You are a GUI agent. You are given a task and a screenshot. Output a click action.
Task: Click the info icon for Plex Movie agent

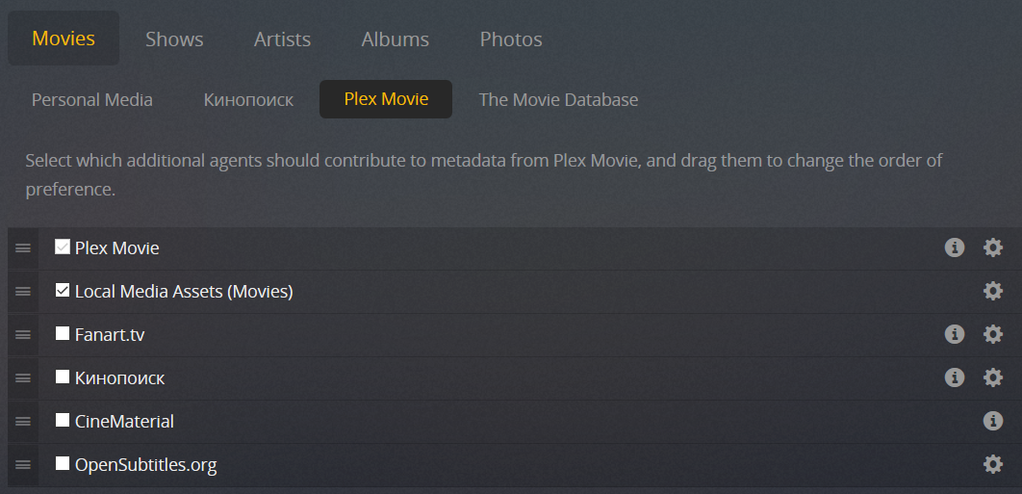955,247
